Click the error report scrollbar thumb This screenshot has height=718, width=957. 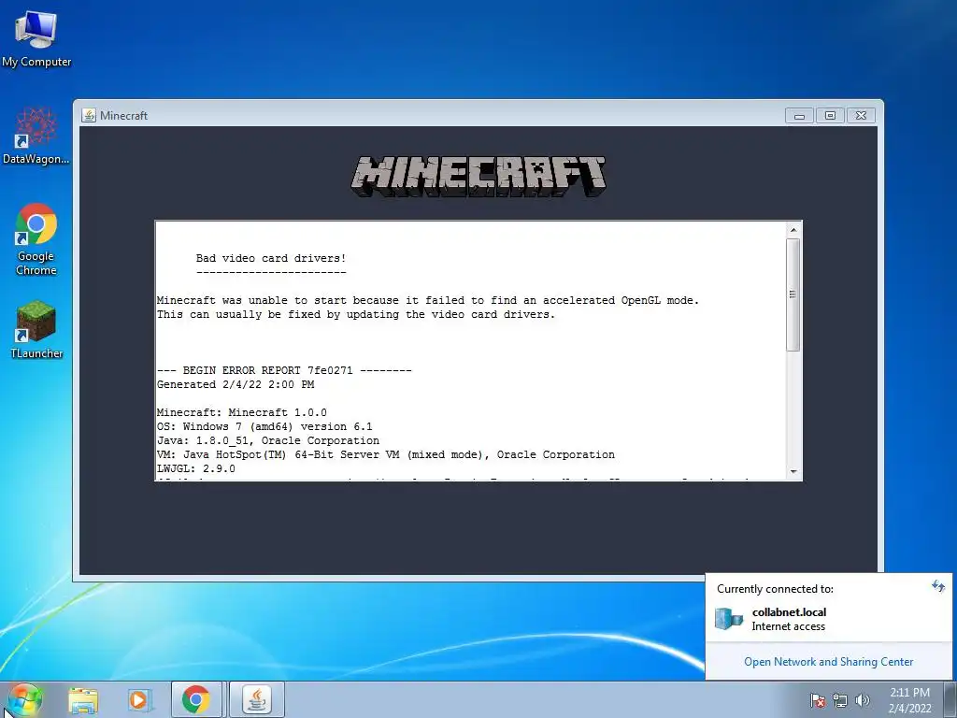tap(793, 294)
